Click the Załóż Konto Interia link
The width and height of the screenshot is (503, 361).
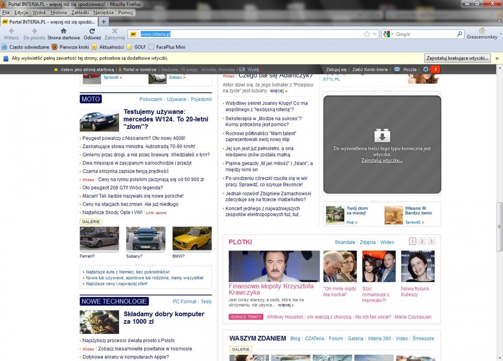click(370, 70)
